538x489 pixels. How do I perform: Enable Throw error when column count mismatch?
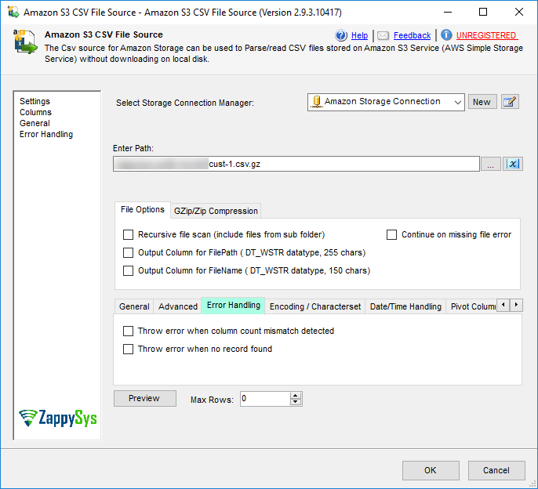[x=128, y=331]
